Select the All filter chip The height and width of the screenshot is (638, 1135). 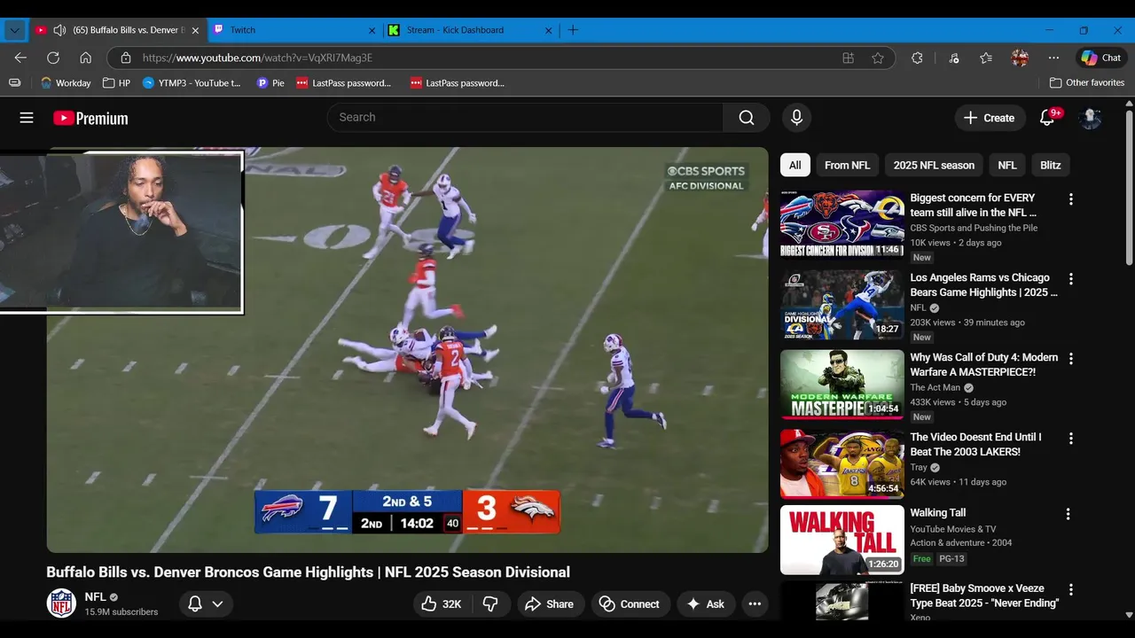coord(795,165)
